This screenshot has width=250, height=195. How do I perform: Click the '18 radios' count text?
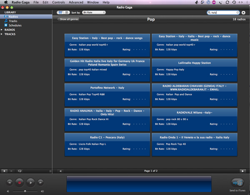click(x=239, y=19)
